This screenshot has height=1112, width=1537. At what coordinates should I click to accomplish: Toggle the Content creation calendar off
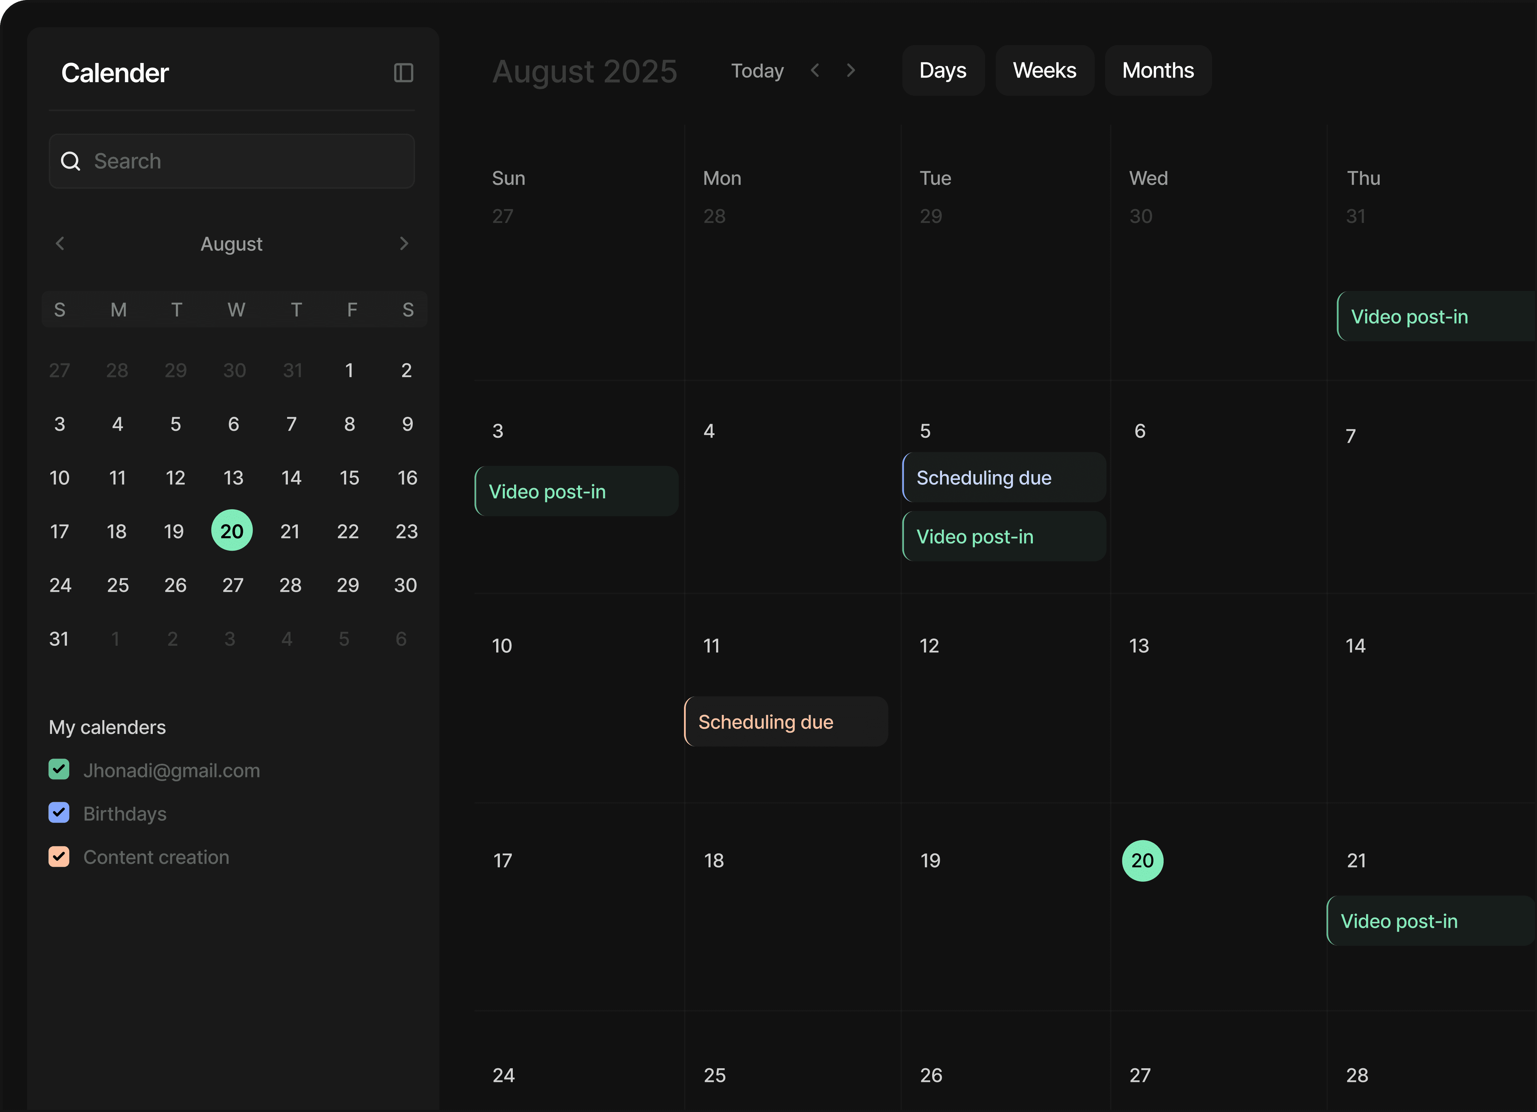59,857
